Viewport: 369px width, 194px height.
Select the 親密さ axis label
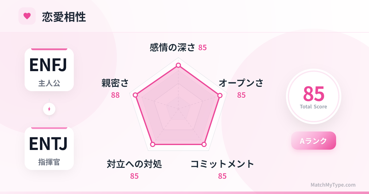[x=115, y=83]
